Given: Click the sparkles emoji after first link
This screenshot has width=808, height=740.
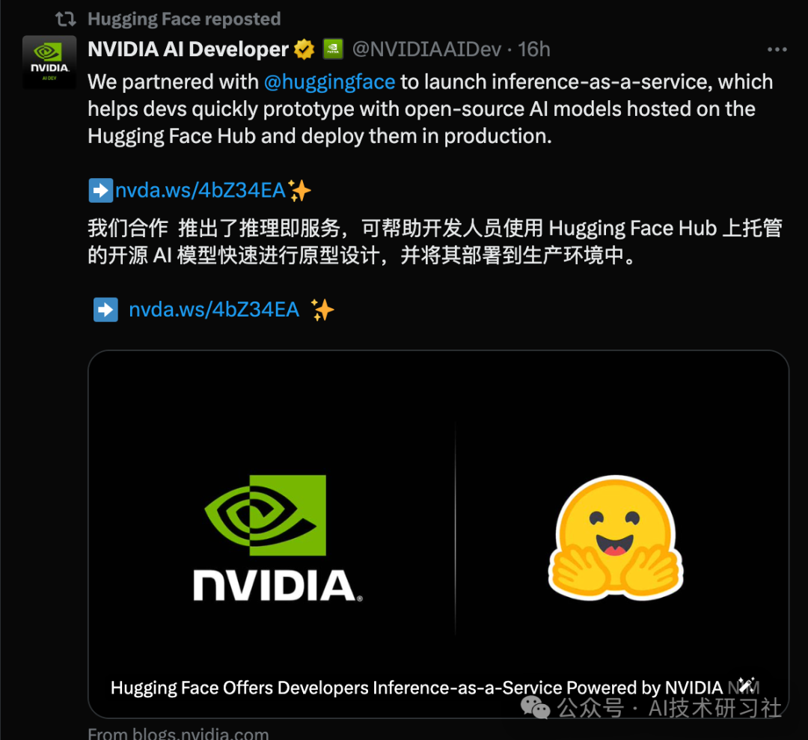Looking at the screenshot, I should coord(299,191).
